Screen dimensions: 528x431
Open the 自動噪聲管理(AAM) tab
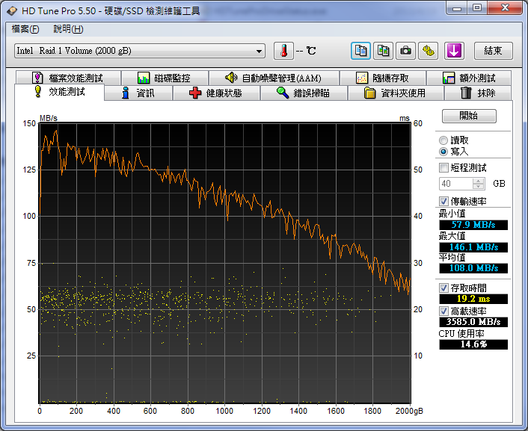pos(274,78)
